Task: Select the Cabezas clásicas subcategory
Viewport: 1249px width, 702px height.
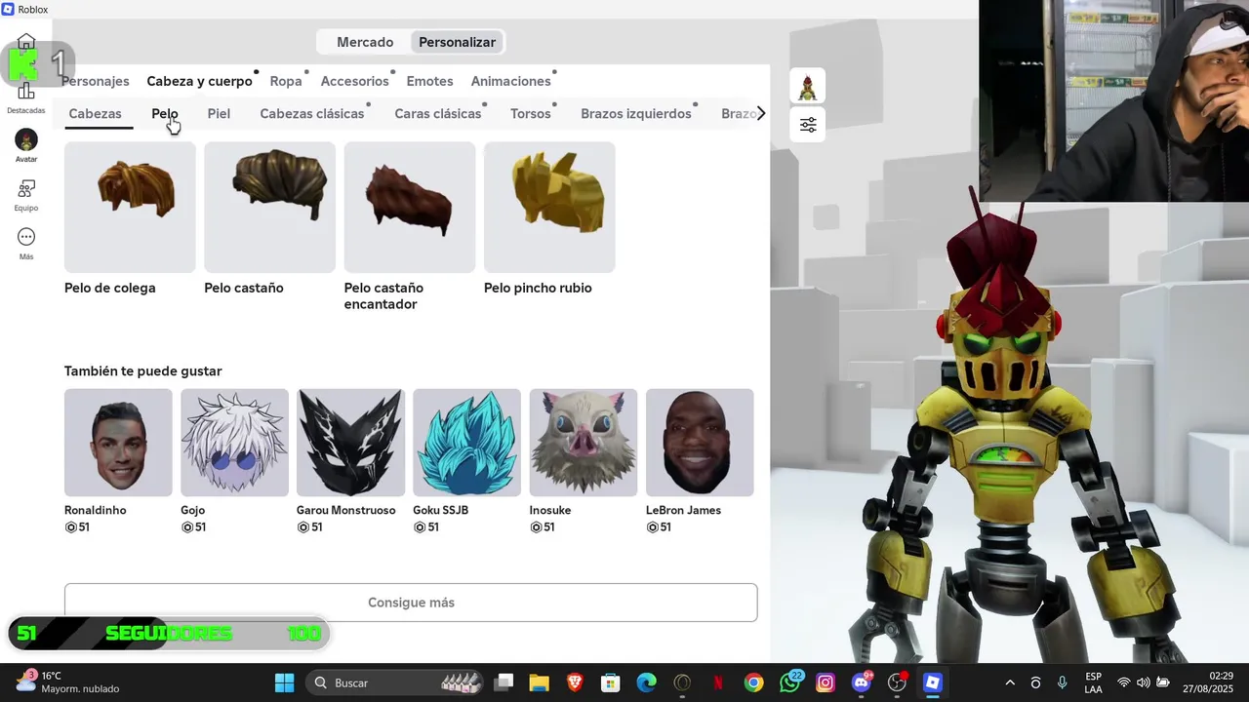Action: (312, 114)
